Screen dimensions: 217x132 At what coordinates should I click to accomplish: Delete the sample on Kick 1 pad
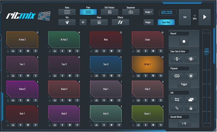point(35,125)
